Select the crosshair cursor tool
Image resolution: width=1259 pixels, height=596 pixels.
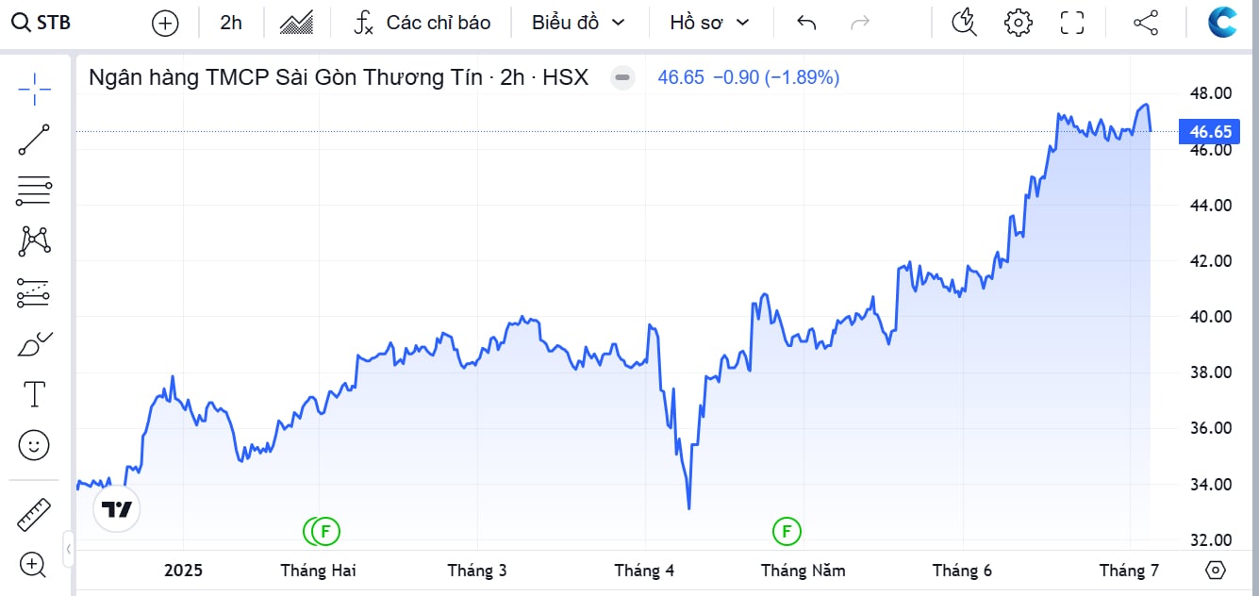pyautogui.click(x=35, y=89)
